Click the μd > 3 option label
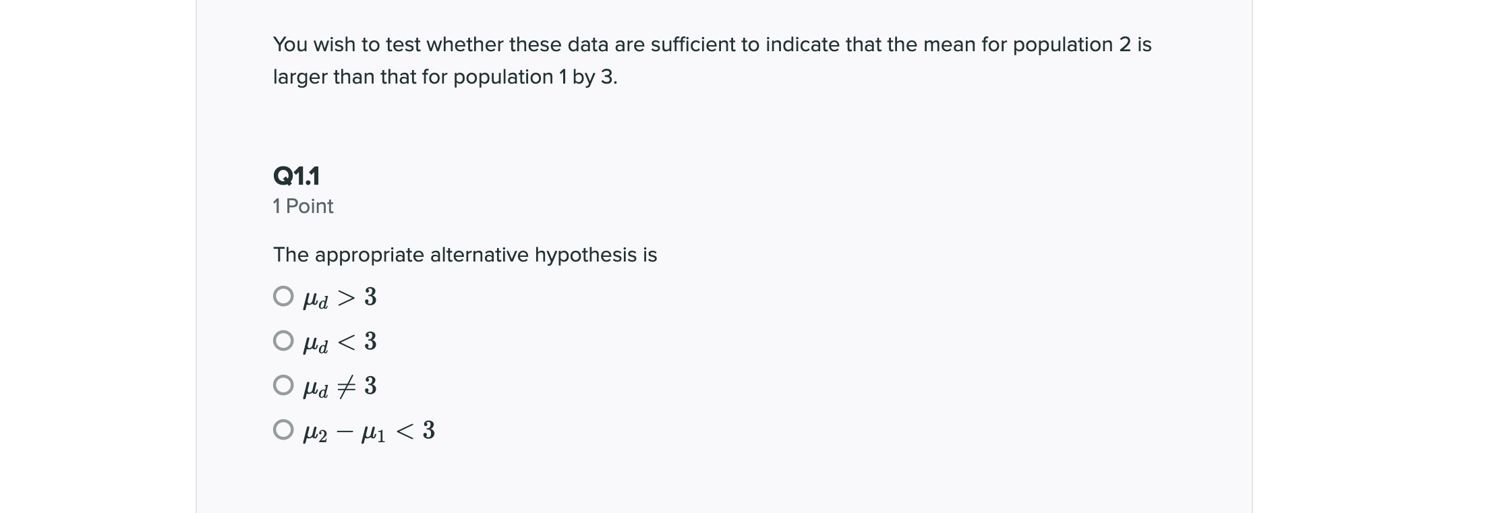Image resolution: width=1502 pixels, height=513 pixels. 339,297
